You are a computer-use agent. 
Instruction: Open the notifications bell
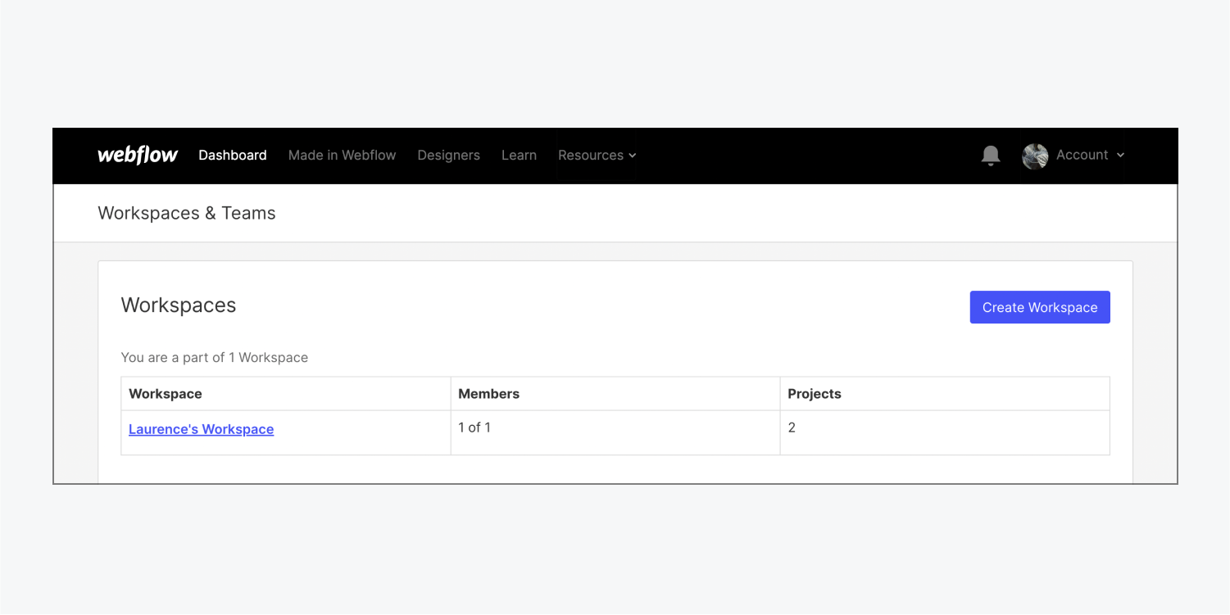pyautogui.click(x=991, y=155)
